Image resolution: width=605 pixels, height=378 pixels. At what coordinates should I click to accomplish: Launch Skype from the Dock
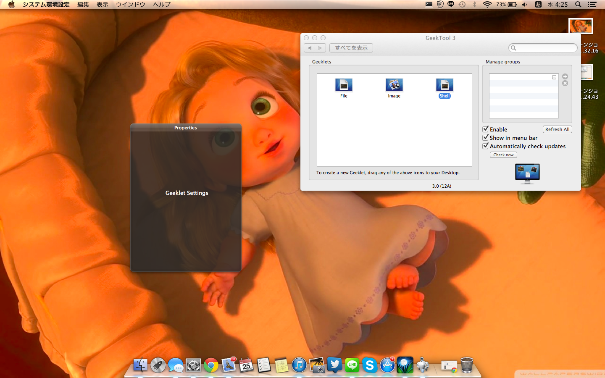coord(370,365)
